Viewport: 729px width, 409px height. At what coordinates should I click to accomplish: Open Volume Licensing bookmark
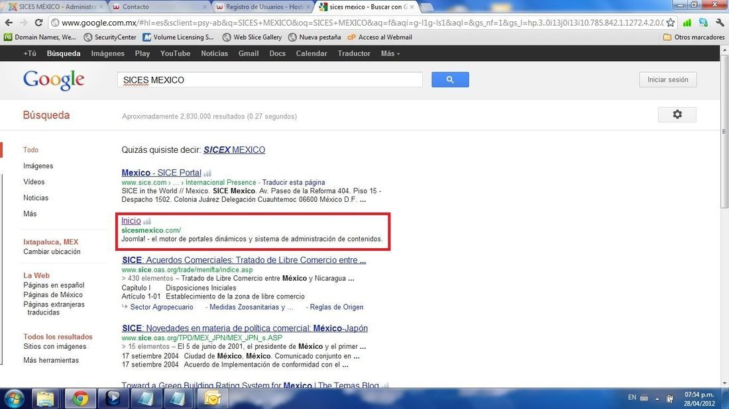click(178, 37)
